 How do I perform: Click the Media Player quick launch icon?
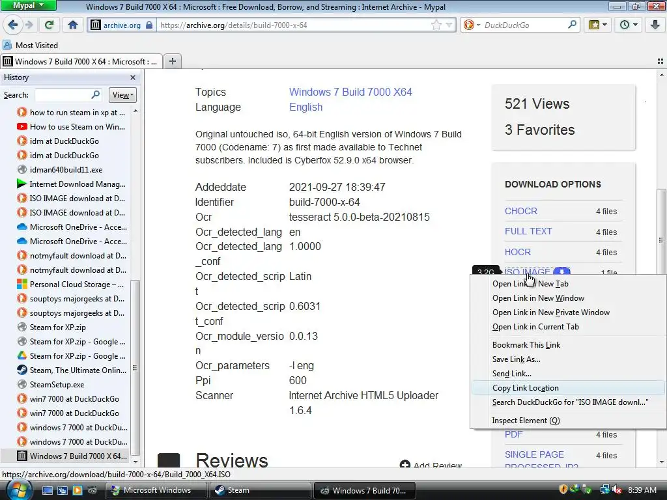77,490
